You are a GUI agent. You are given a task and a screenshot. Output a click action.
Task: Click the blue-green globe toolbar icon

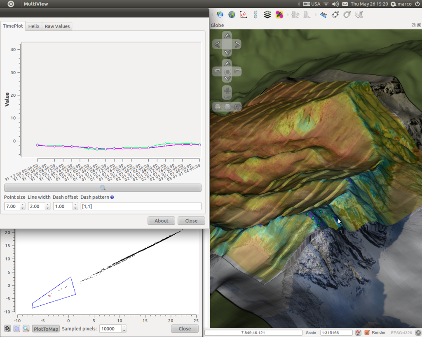click(x=232, y=14)
